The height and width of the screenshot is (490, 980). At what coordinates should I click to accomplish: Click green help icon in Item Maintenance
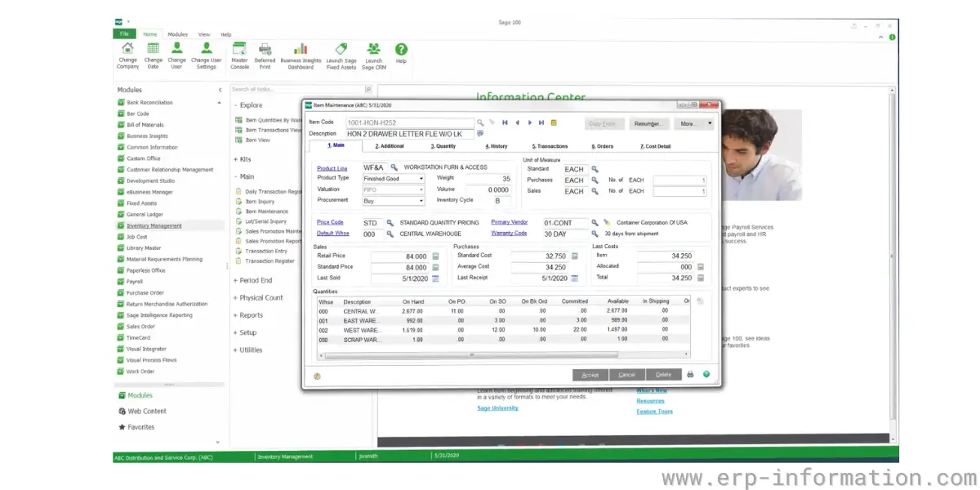(706, 375)
